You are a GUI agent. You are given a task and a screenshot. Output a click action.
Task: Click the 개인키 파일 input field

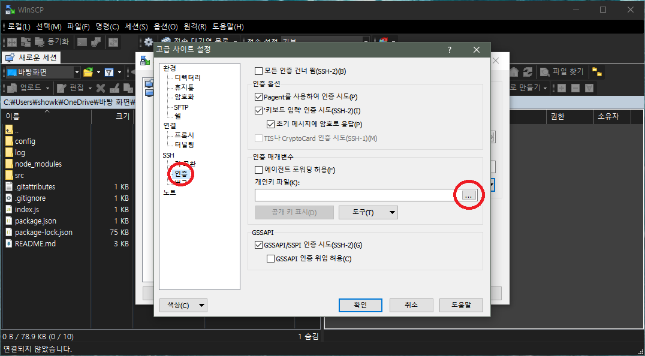(357, 195)
